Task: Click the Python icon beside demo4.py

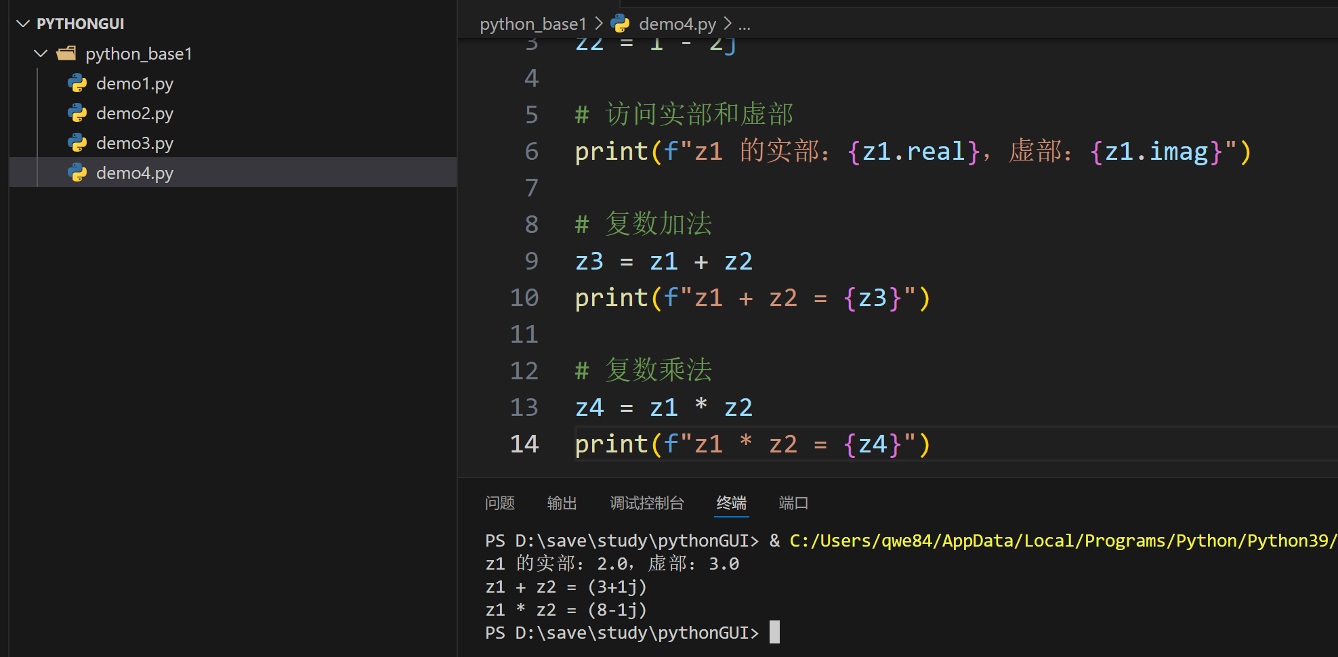Action: point(78,172)
